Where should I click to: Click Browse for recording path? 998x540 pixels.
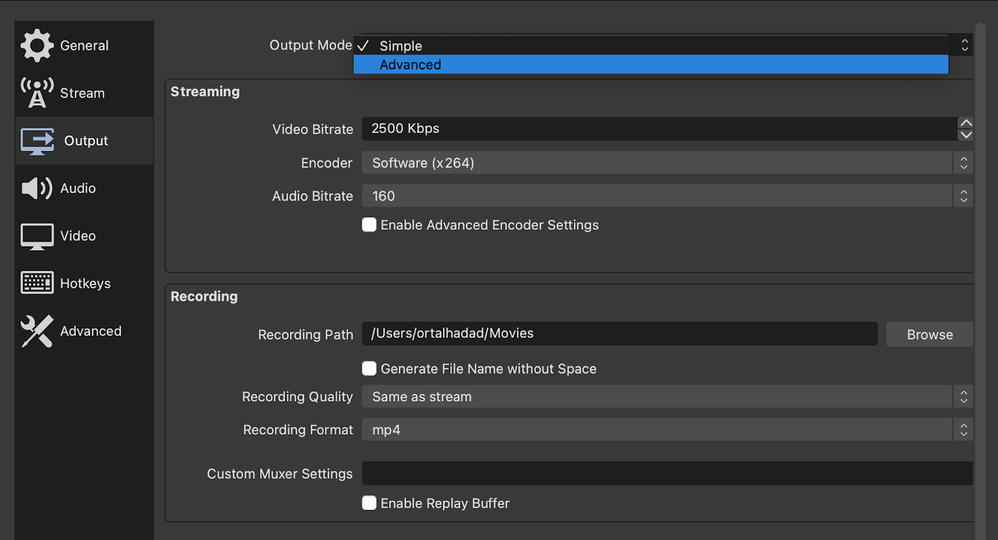pyautogui.click(x=929, y=335)
